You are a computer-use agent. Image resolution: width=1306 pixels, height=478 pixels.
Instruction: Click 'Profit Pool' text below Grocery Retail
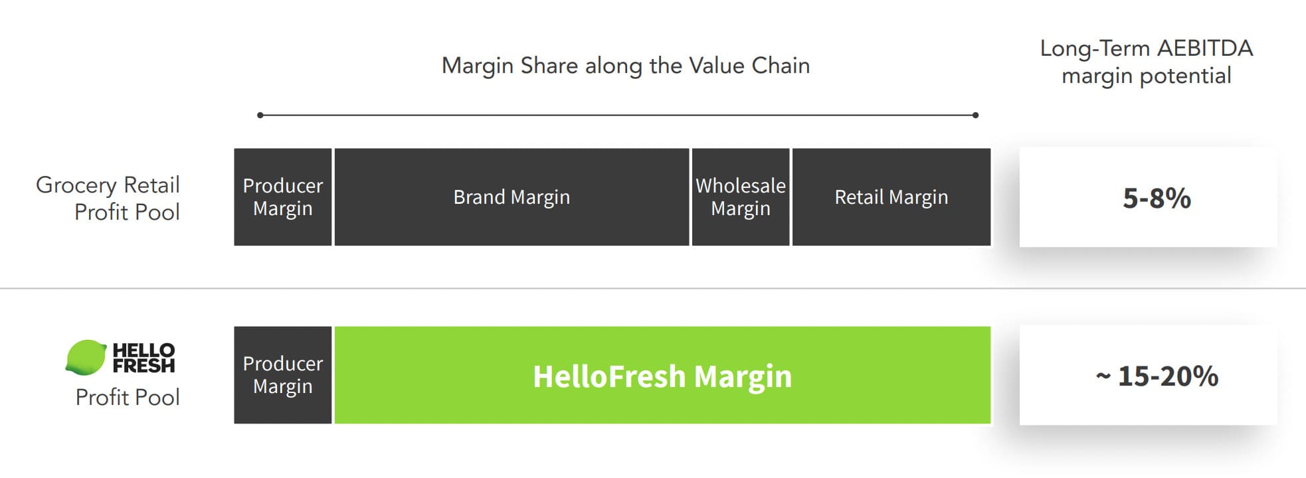(127, 212)
